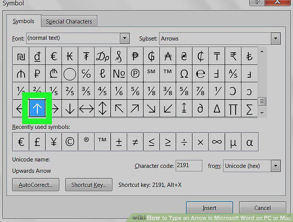293x222 pixels.
Task: Expand the Subset dropdown showing Arrows
Action: pos(276,39)
